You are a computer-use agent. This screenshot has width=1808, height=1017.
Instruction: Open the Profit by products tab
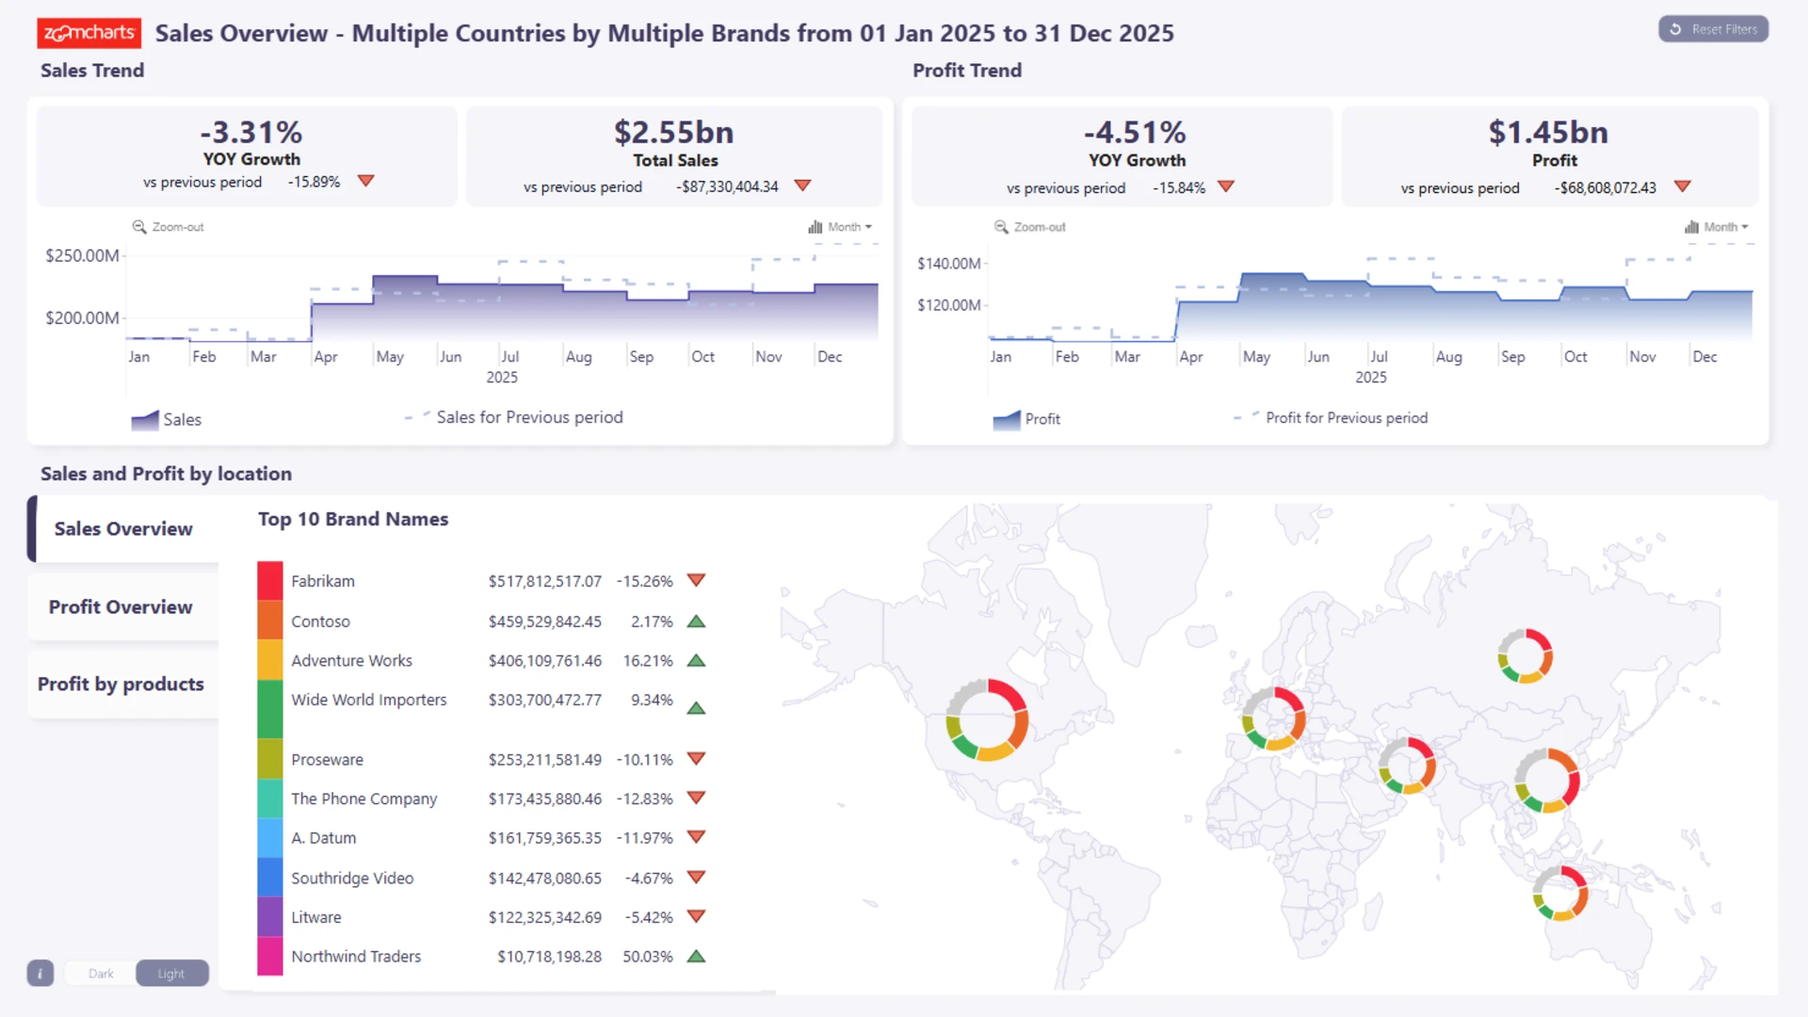pyautogui.click(x=123, y=685)
